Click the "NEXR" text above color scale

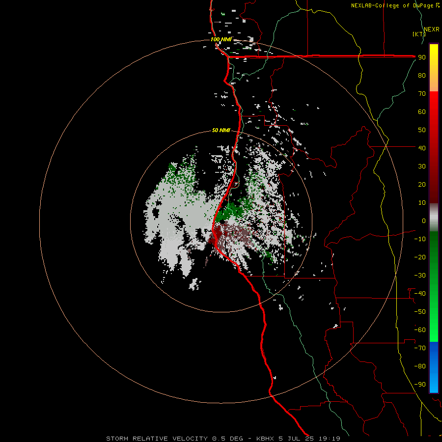click(432, 29)
